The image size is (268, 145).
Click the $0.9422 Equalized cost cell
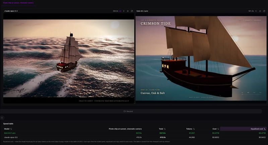[x=262, y=137]
